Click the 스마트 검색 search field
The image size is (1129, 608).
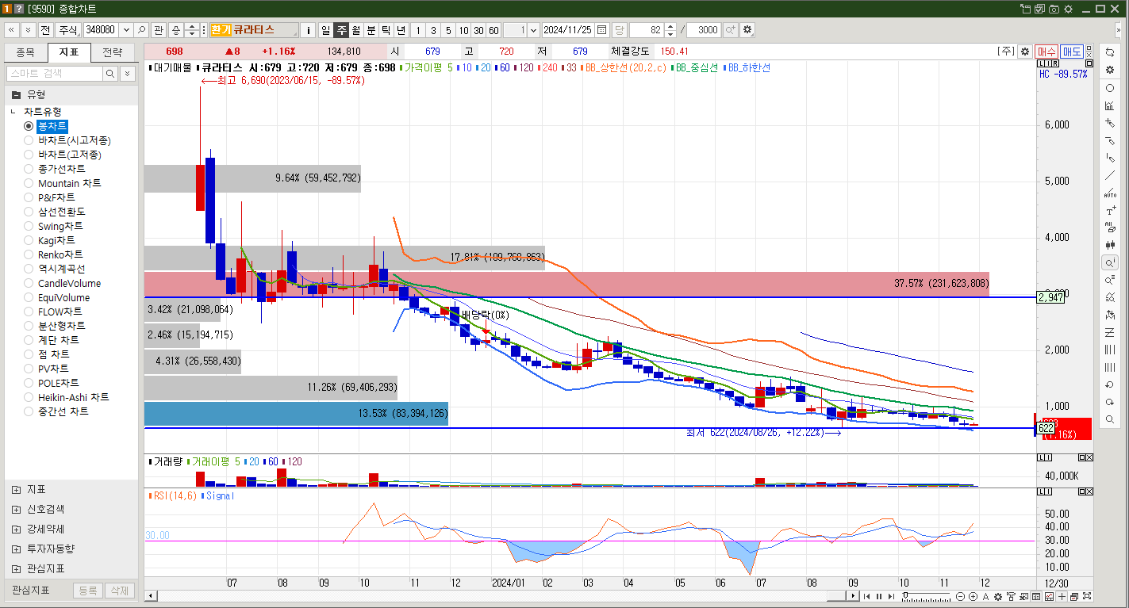point(54,73)
